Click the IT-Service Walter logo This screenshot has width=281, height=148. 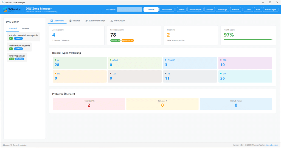[x=12, y=10]
